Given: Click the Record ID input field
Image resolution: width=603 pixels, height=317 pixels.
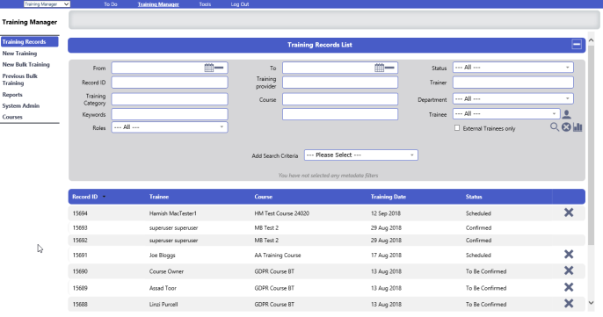Looking at the screenshot, I should point(170,83).
